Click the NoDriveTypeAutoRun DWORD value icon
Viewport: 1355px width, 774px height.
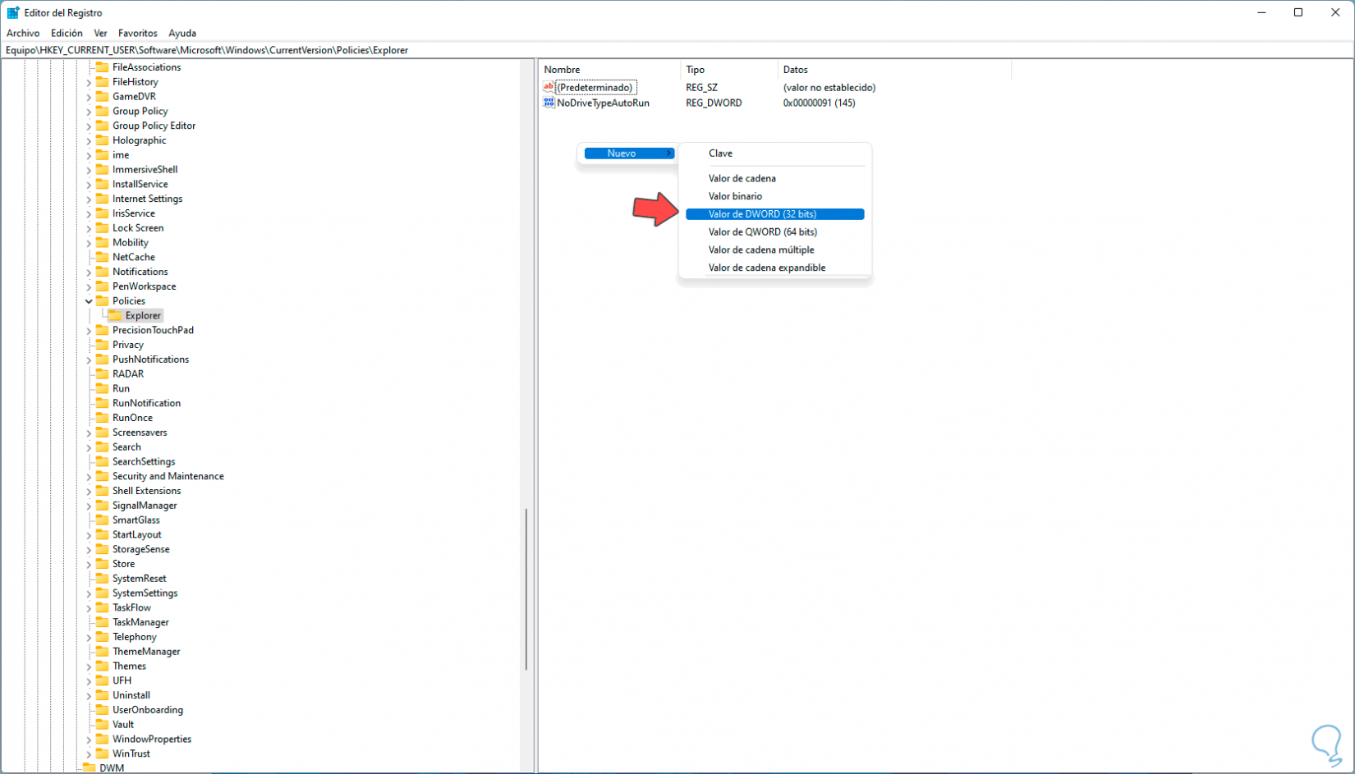click(x=549, y=103)
